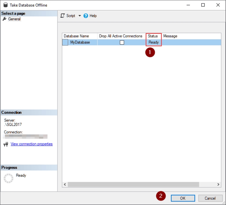Open the Script dropdown arrow
This screenshot has height=205, width=226.
coord(80,16)
